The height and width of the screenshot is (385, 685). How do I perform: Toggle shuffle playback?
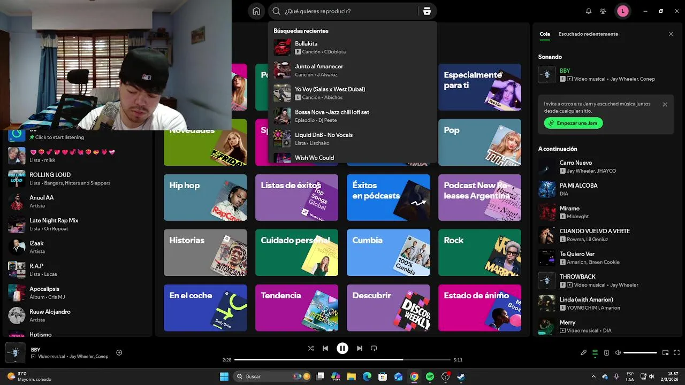pos(311,348)
